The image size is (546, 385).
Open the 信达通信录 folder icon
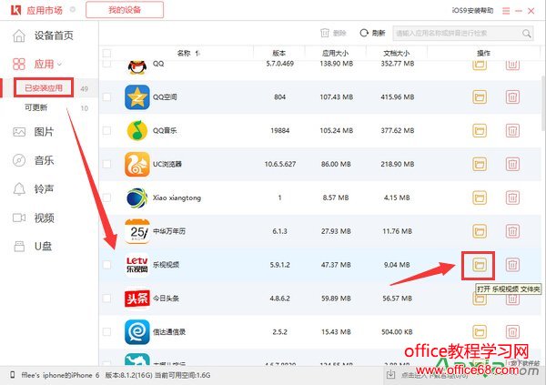pyautogui.click(x=480, y=331)
